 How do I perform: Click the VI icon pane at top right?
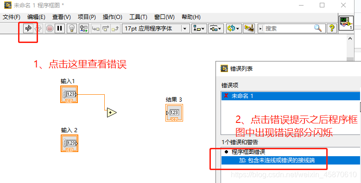click(346, 23)
